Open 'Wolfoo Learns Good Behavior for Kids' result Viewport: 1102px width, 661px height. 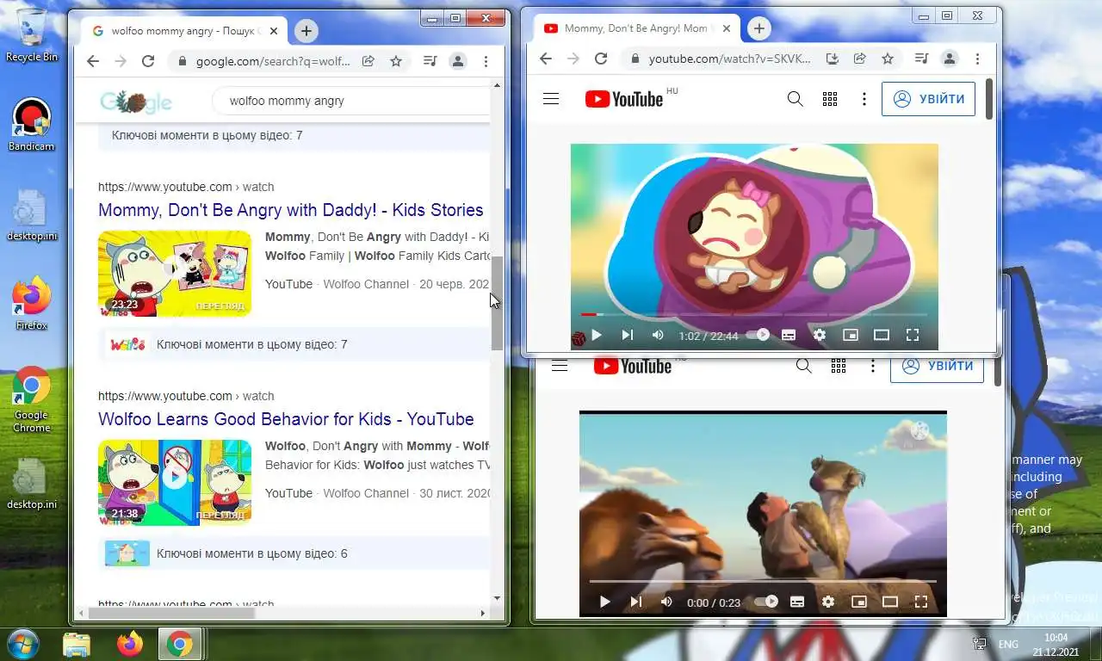(x=286, y=419)
